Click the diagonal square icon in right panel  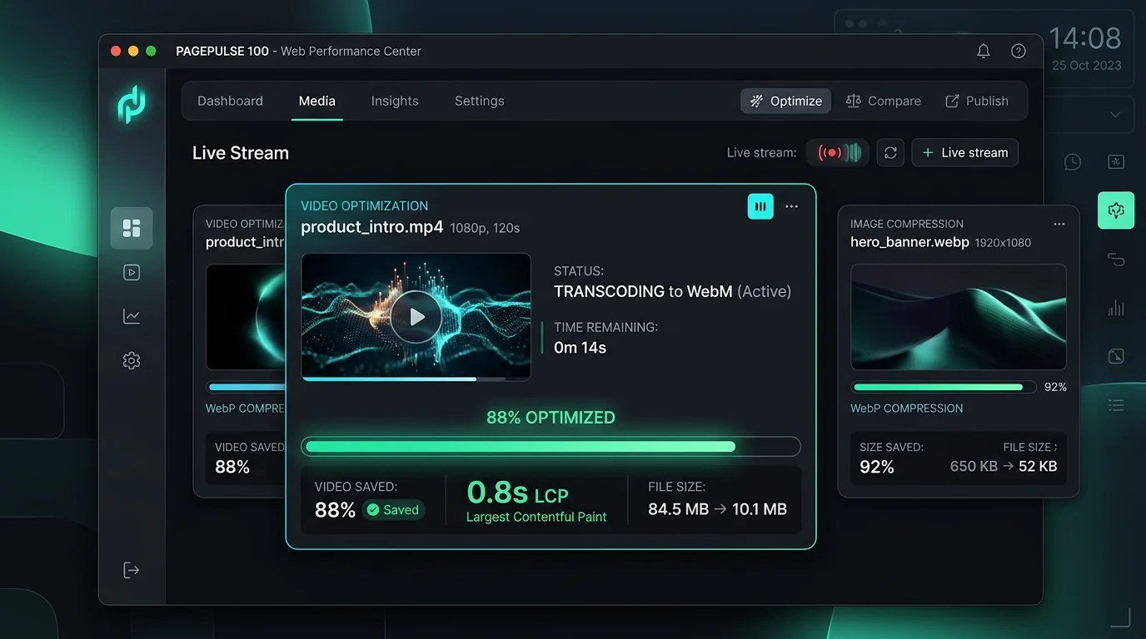pyautogui.click(x=1116, y=356)
